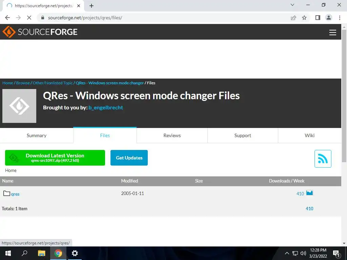Click the Browse breadcrumb link

pos(23,83)
